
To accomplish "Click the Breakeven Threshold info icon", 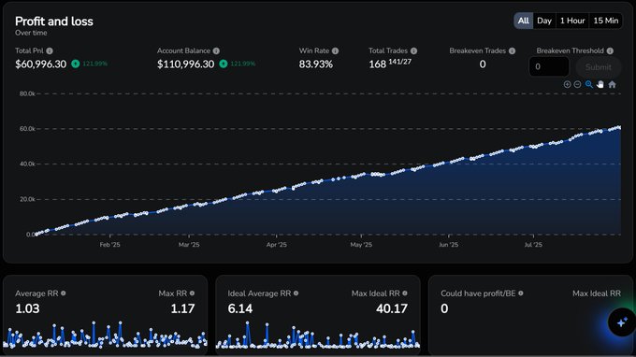I will (610, 51).
